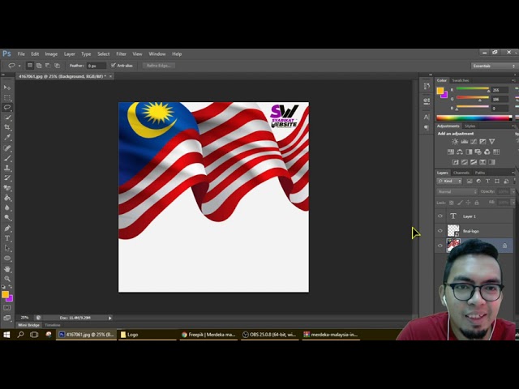
Task: Select the Brush tool
Action: point(7,158)
